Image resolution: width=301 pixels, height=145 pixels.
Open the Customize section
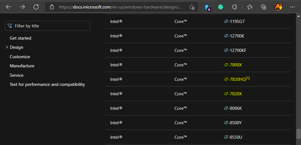pos(20,57)
